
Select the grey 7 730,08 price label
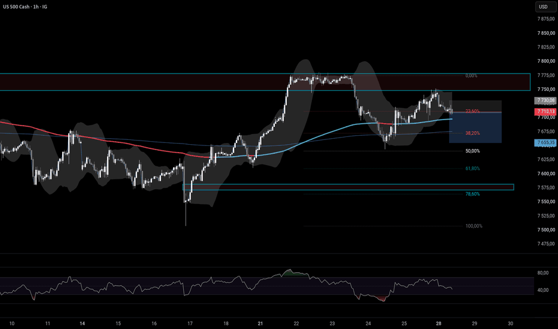(x=546, y=100)
